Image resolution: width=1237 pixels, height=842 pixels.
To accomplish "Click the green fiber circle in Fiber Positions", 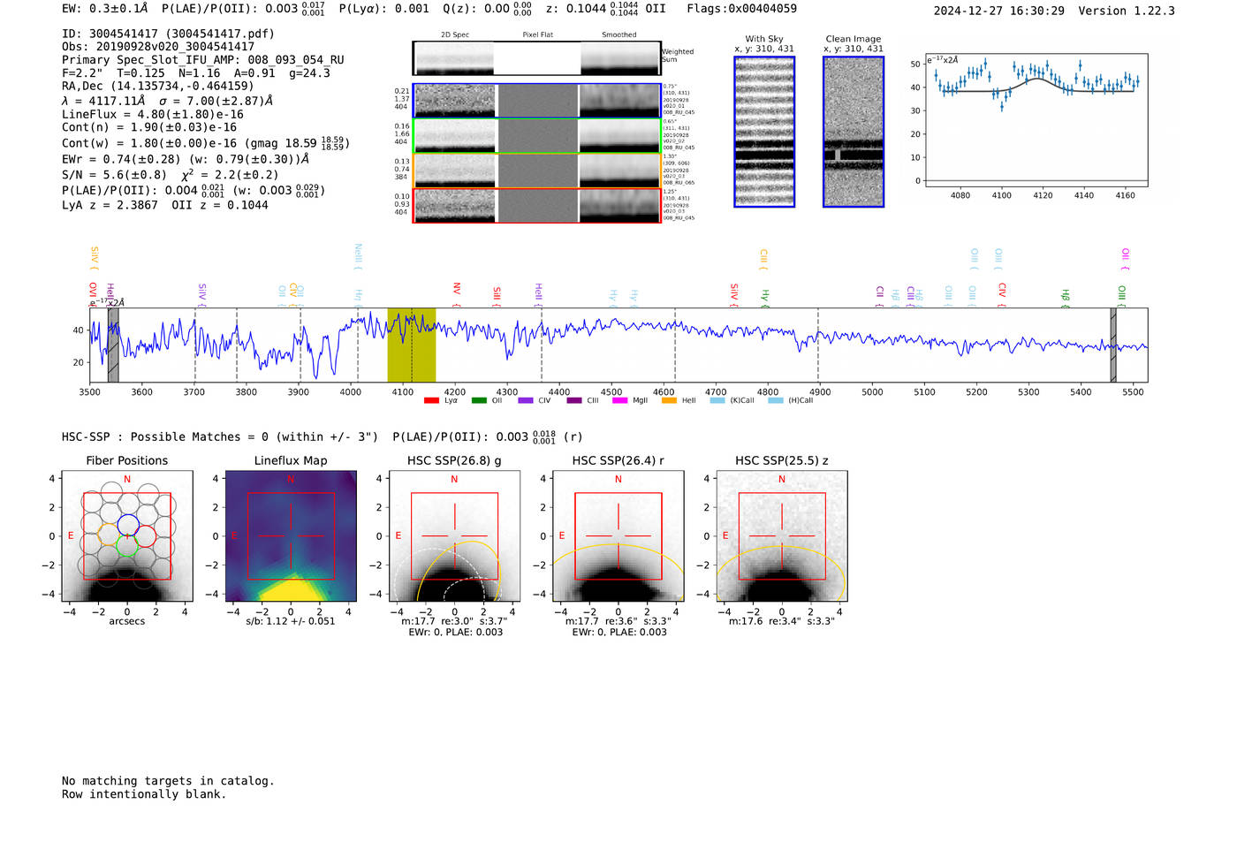I will (127, 546).
